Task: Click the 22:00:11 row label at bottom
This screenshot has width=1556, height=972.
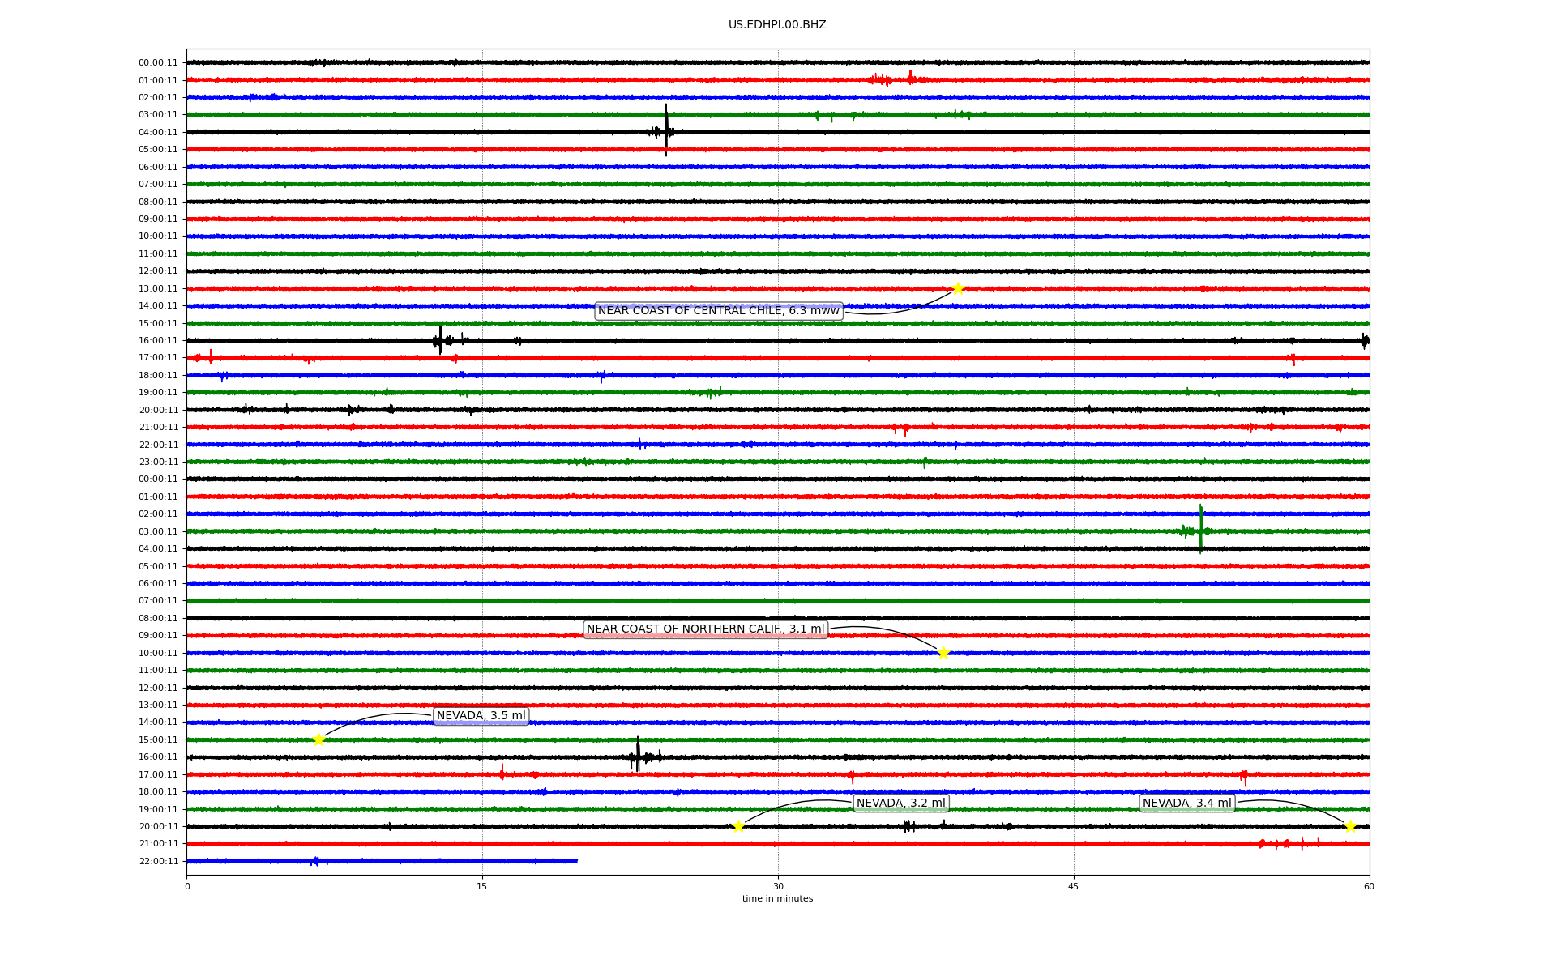Action: click(x=158, y=861)
